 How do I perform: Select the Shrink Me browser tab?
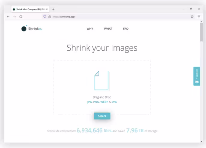(x=29, y=9)
